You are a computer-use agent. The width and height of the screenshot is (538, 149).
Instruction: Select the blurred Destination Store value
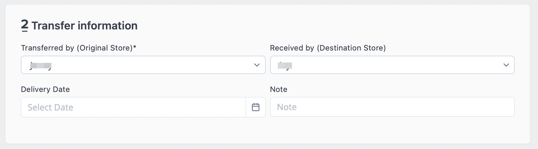click(285, 65)
